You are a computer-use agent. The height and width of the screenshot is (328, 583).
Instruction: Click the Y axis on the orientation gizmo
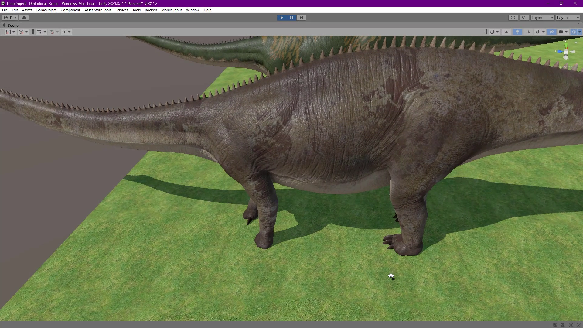point(566,45)
